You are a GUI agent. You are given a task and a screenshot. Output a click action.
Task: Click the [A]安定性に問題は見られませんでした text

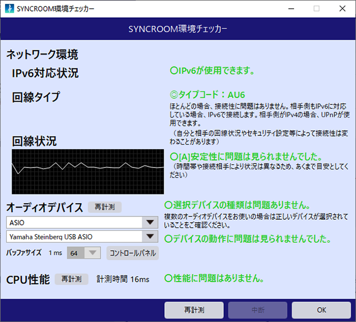coord(246,156)
